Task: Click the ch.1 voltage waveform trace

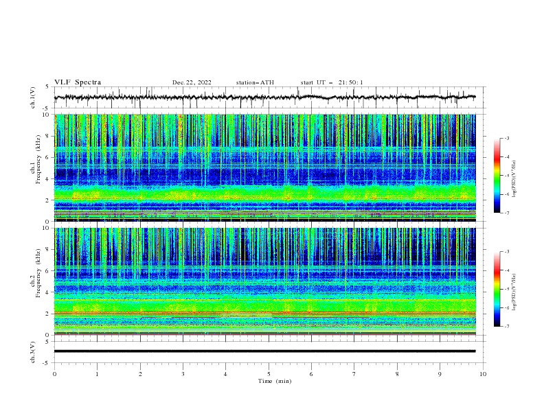Action: (264, 97)
